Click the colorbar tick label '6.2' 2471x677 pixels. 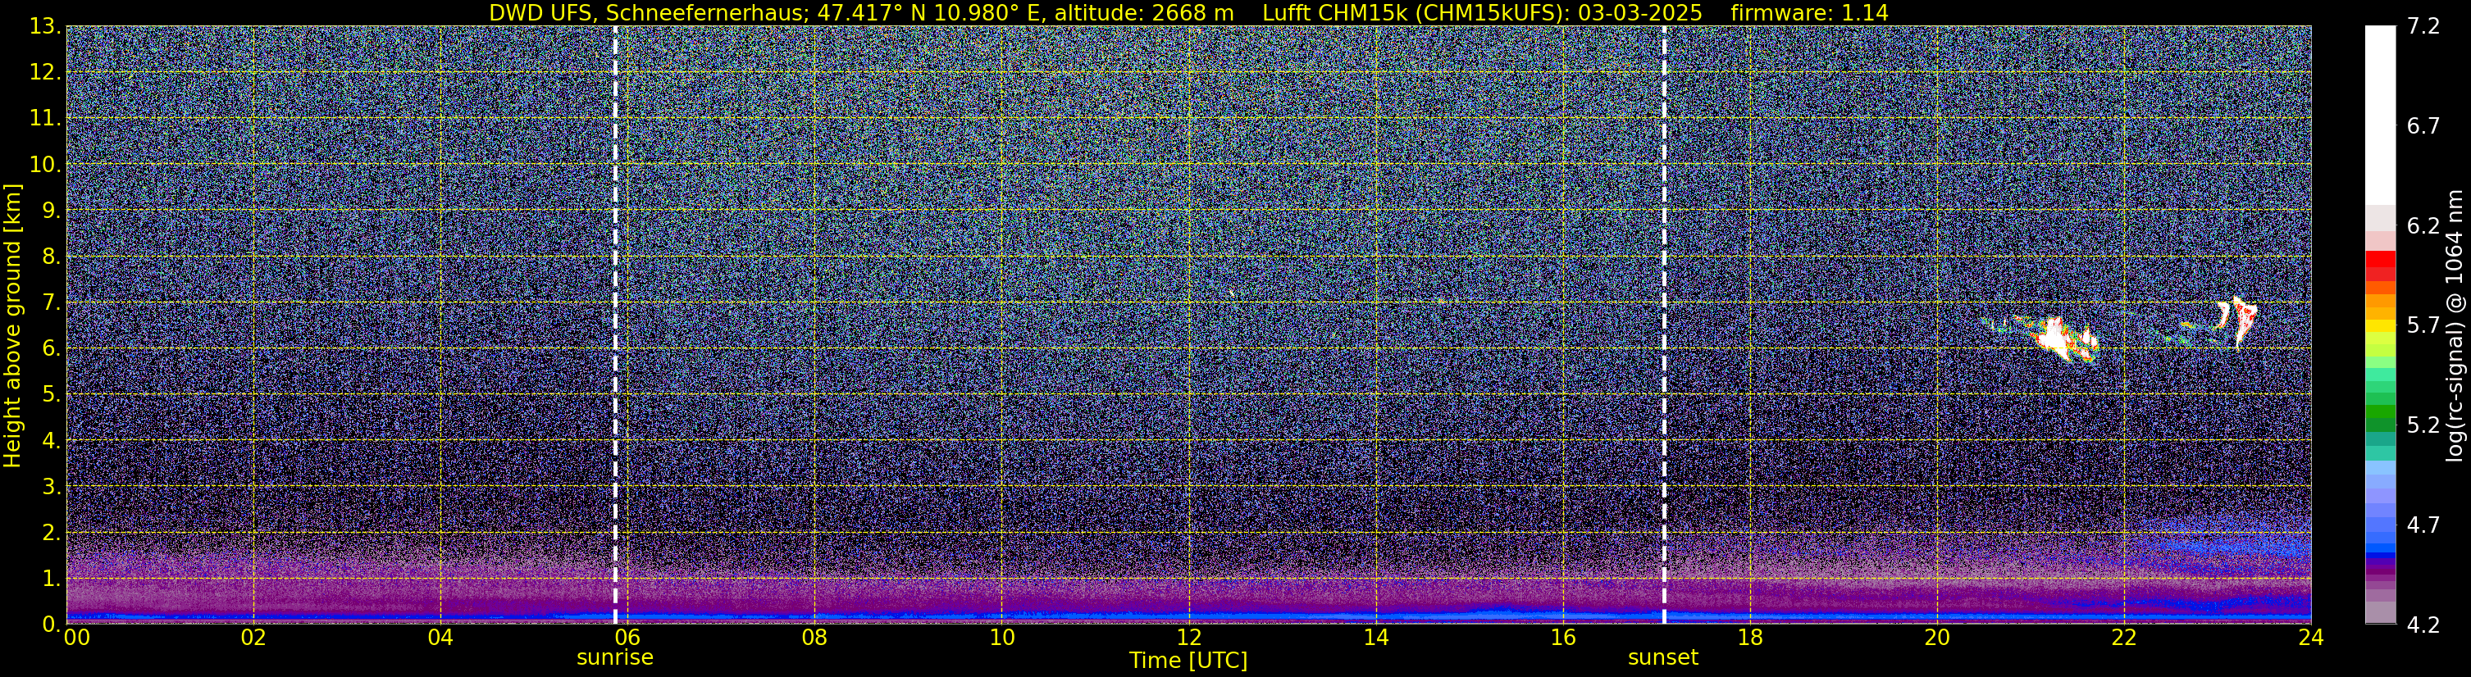2423,226
